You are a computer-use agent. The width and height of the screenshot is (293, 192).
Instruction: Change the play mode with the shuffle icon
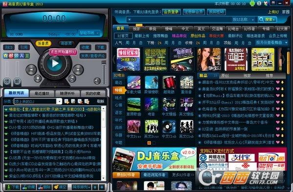72,78
